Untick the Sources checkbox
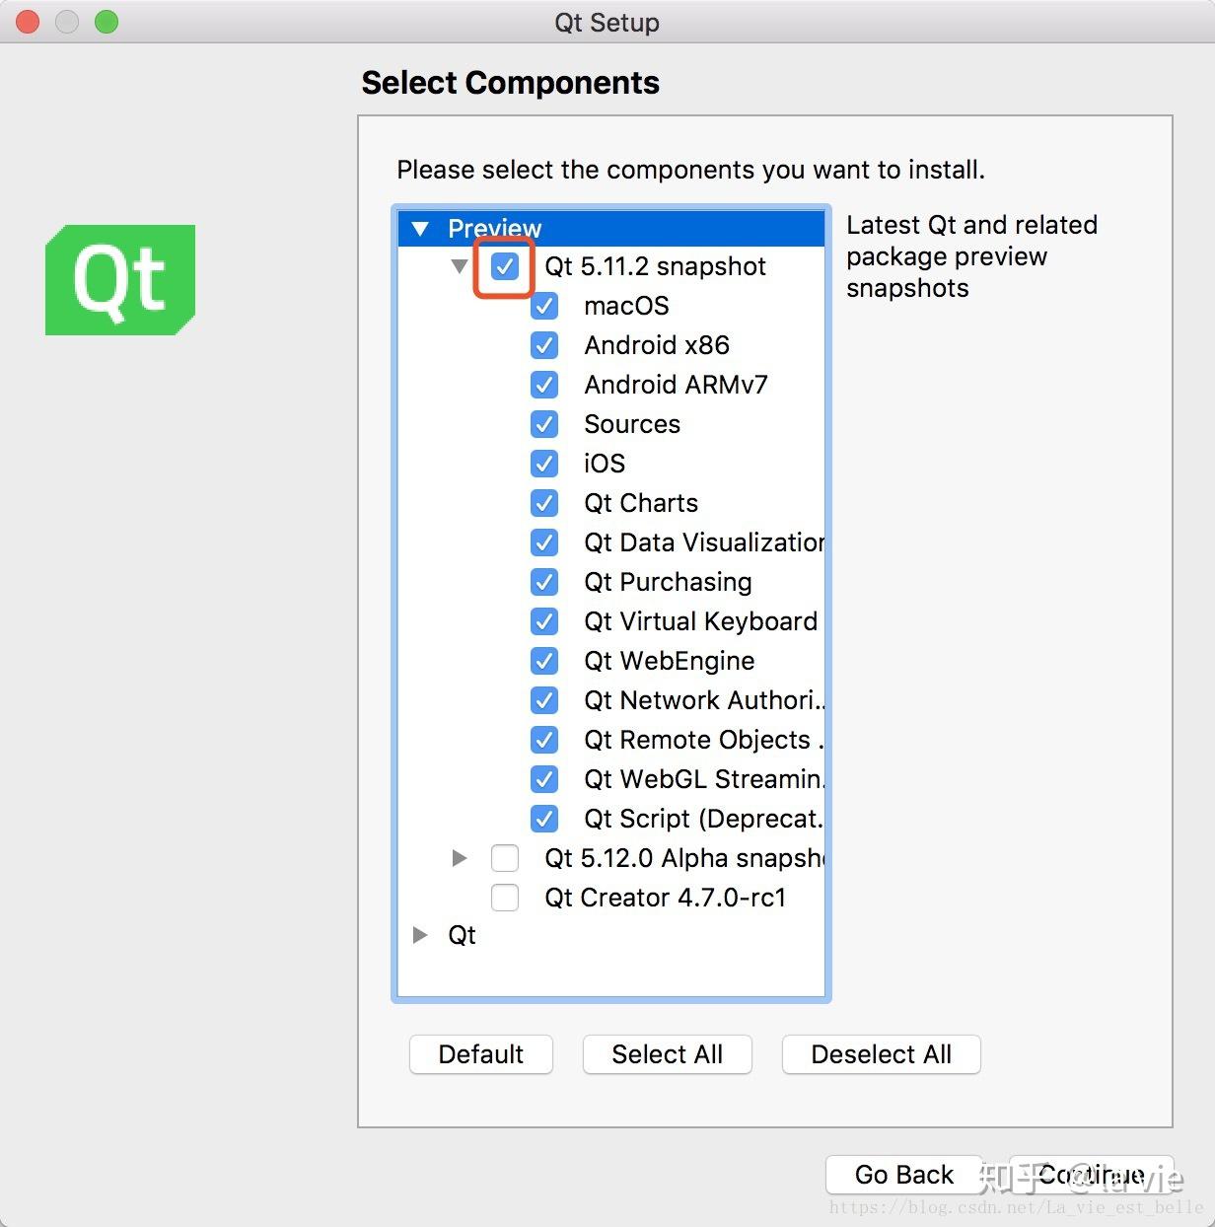The height and width of the screenshot is (1227, 1215). point(544,424)
